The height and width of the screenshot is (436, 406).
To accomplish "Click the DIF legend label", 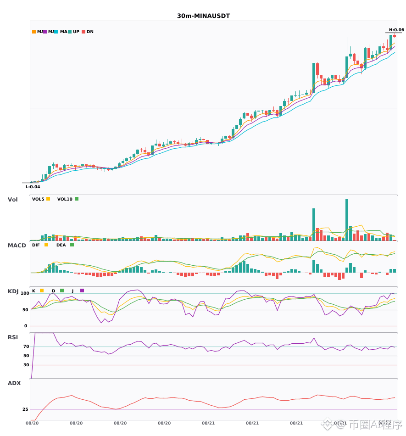I will pyautogui.click(x=36, y=245).
